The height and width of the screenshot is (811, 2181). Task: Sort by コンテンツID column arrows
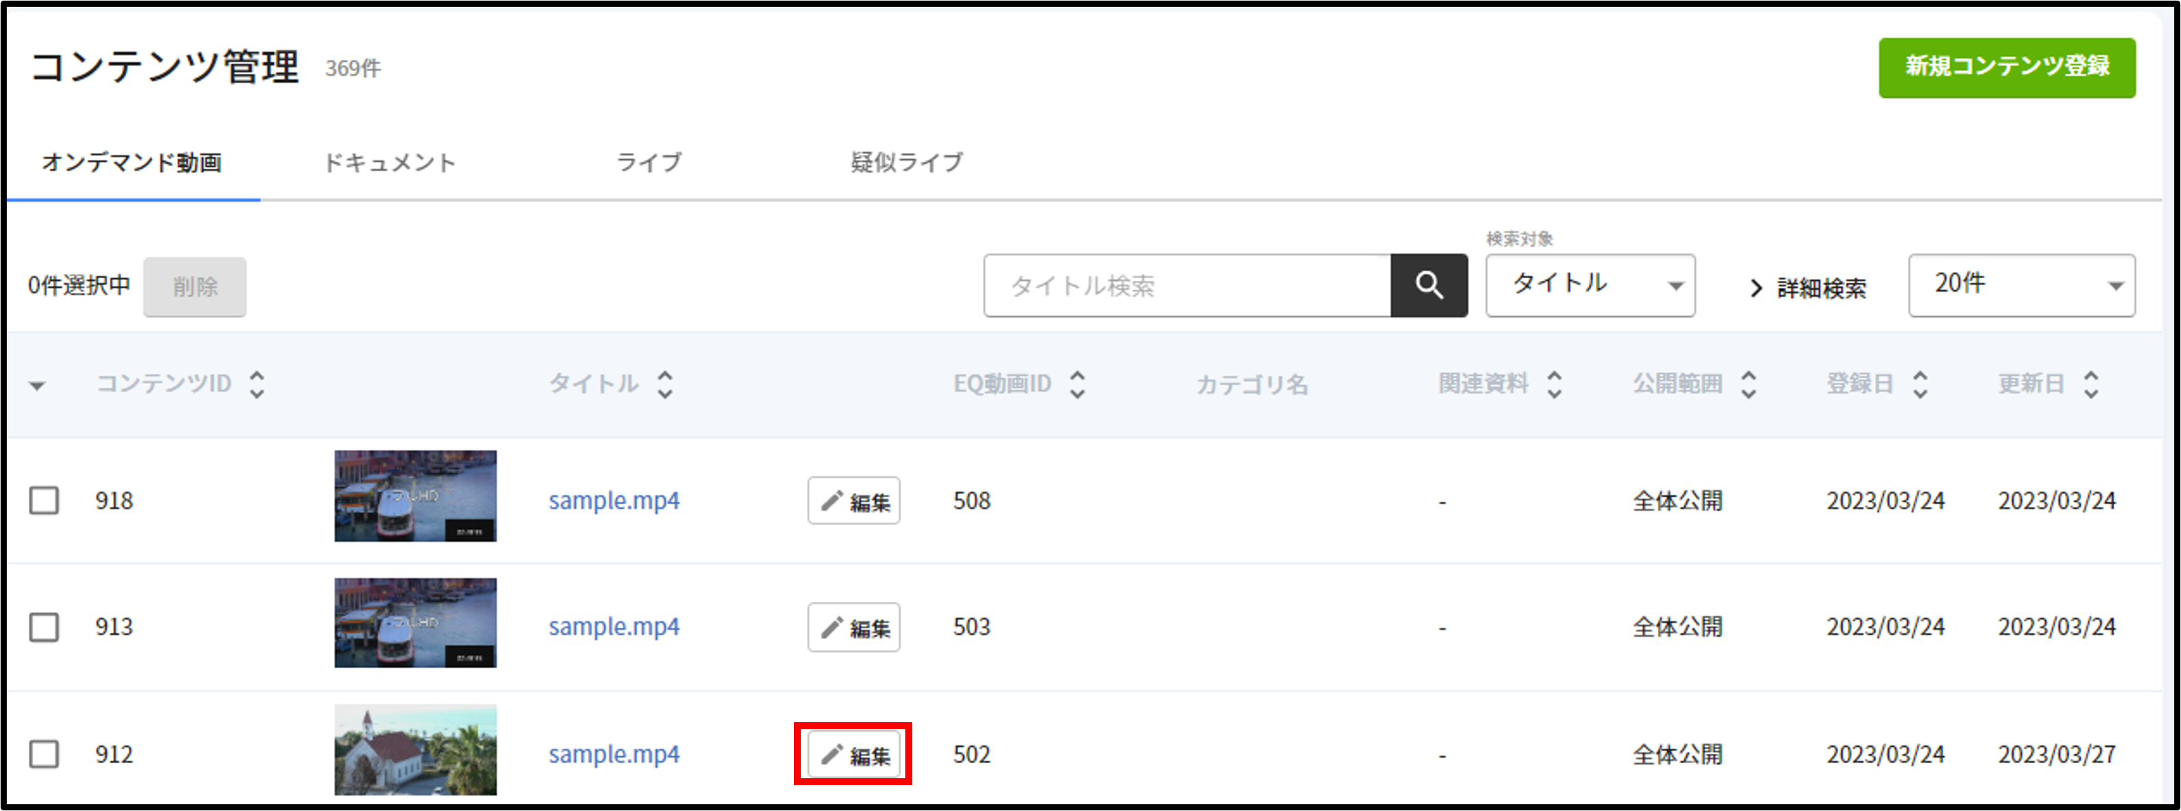coord(258,385)
